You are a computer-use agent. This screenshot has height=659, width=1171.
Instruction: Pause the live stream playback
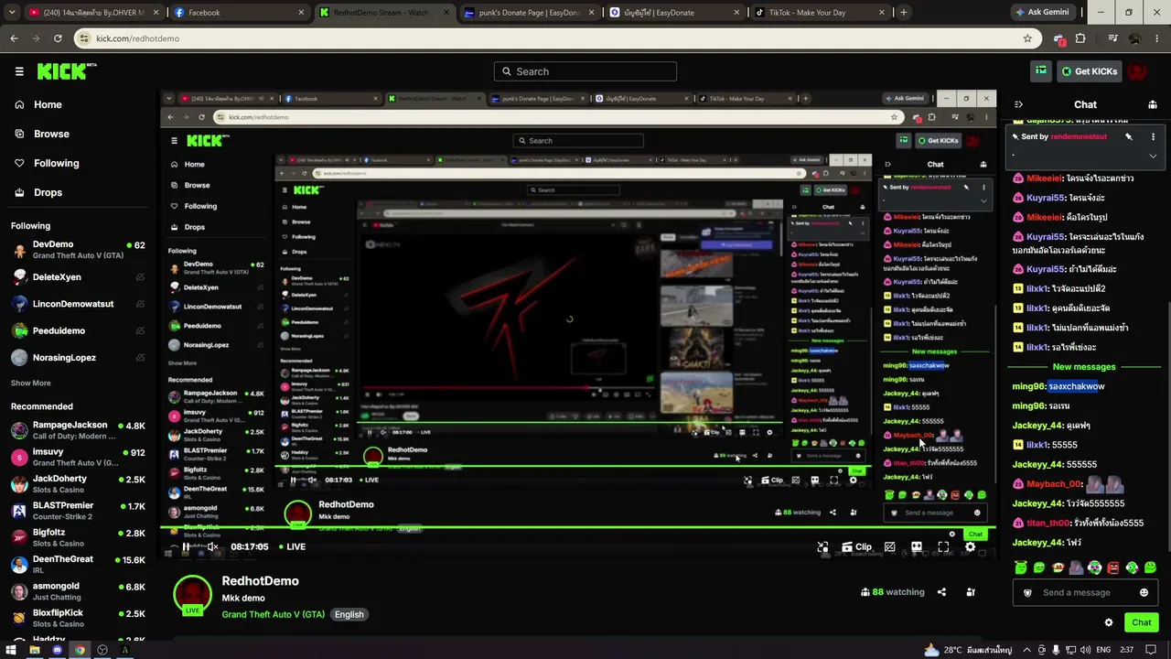[186, 546]
